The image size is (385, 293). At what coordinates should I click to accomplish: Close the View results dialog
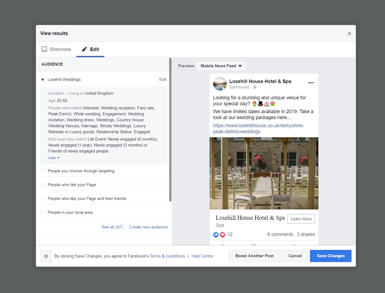tap(349, 33)
